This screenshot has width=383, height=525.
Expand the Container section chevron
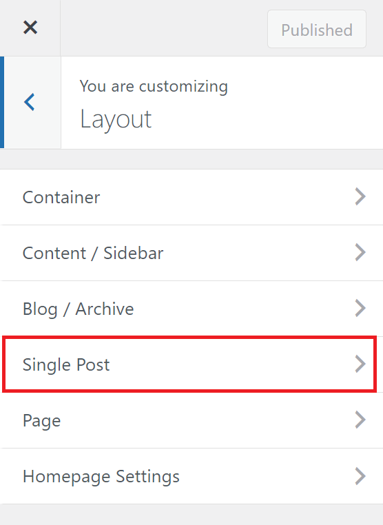click(360, 196)
